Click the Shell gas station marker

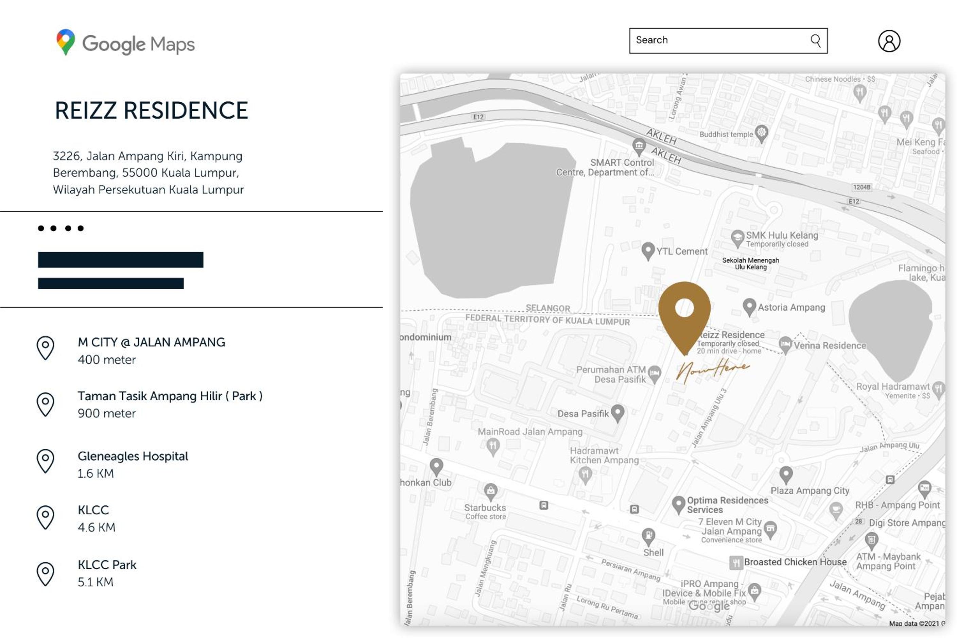pyautogui.click(x=648, y=537)
